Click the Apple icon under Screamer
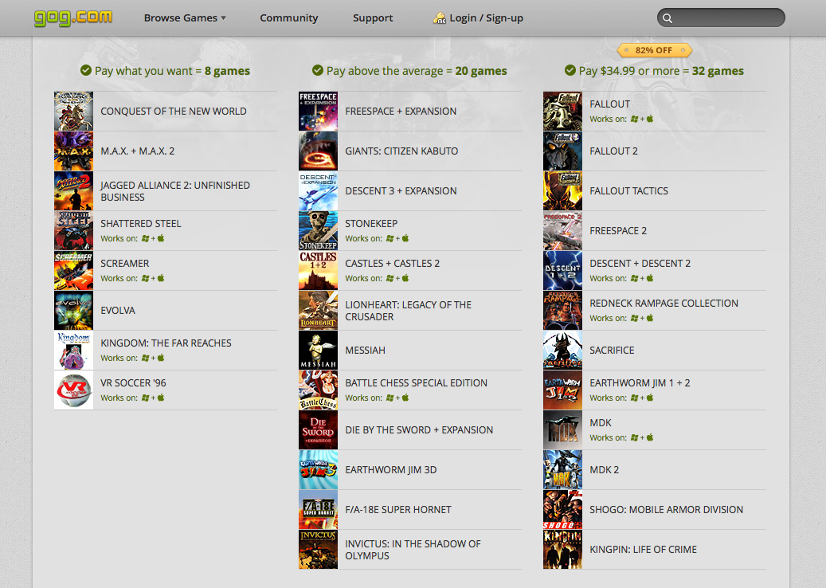Image resolution: width=826 pixels, height=588 pixels. (x=161, y=278)
